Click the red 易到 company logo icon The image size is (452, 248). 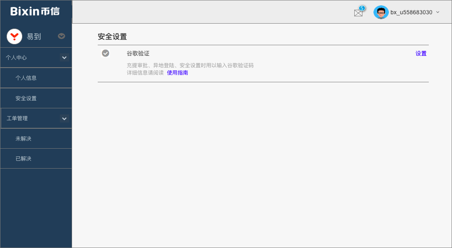15,36
